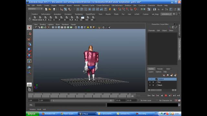Click the Sel shelf button
207x116 pixels.
click(x=87, y=18)
